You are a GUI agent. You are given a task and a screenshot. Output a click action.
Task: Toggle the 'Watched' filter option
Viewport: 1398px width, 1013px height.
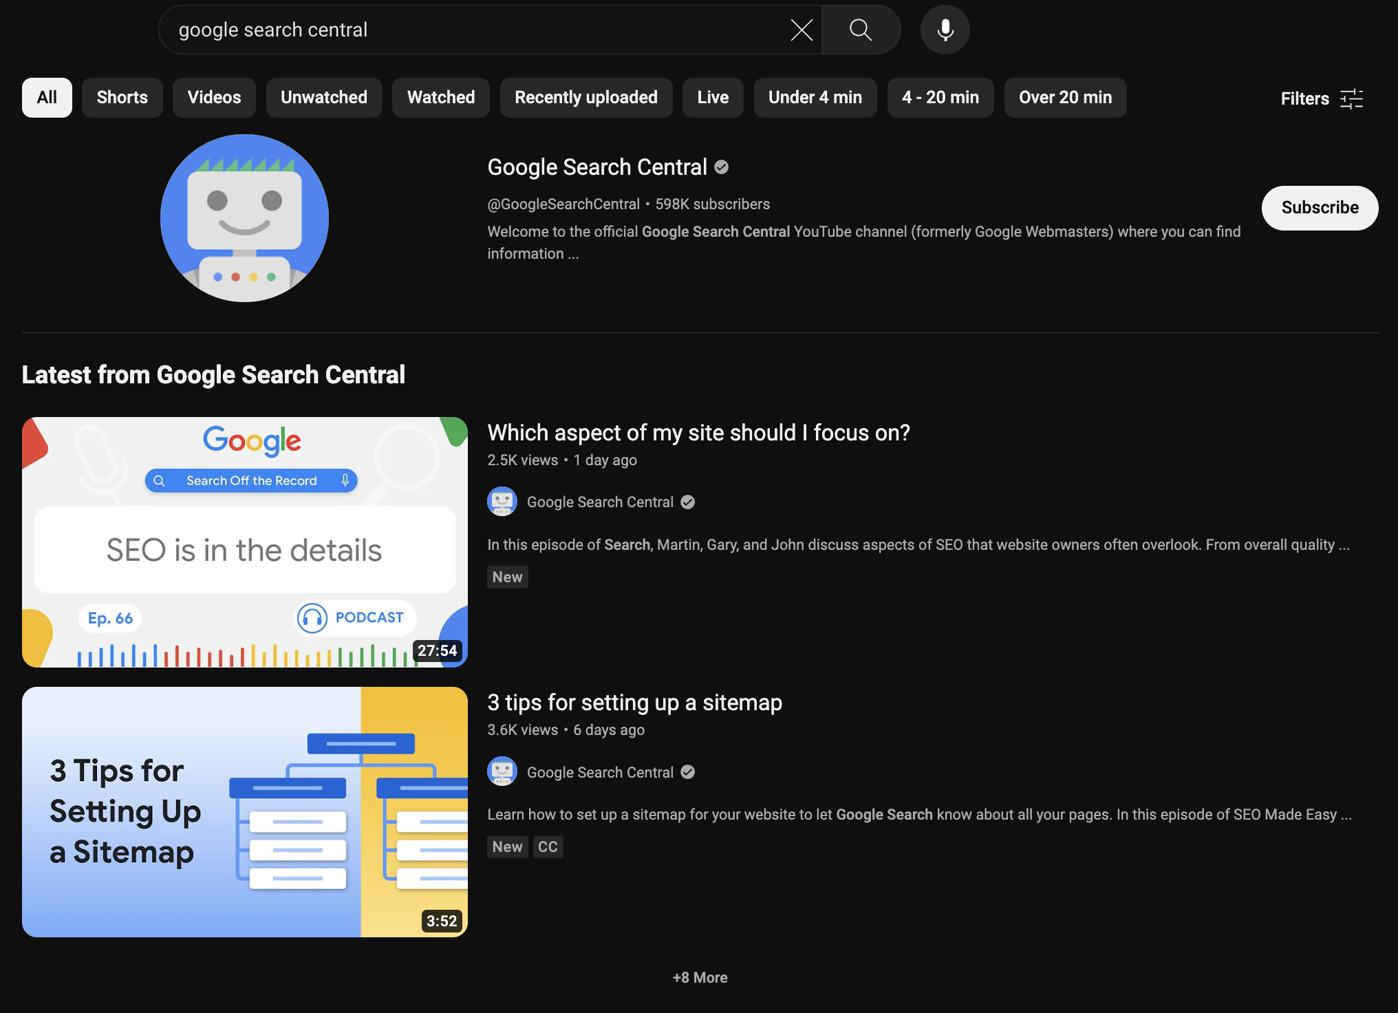pyautogui.click(x=441, y=98)
